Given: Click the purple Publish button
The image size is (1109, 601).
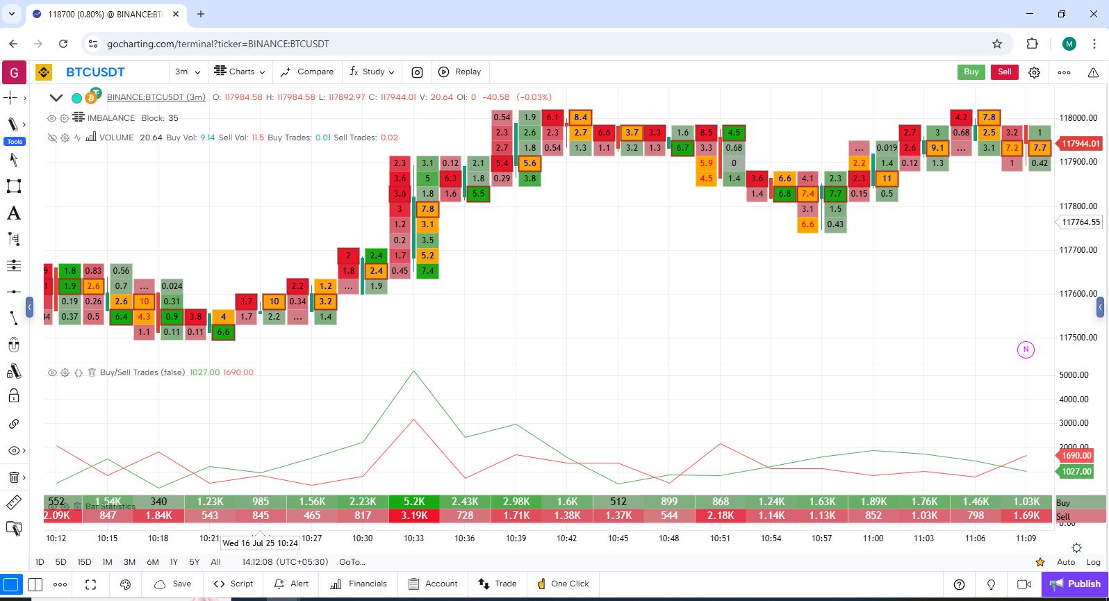Looking at the screenshot, I should 1075,584.
